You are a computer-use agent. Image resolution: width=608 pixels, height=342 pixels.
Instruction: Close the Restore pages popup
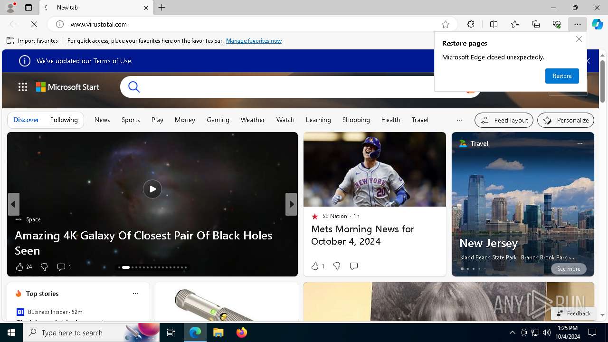pyautogui.click(x=579, y=39)
